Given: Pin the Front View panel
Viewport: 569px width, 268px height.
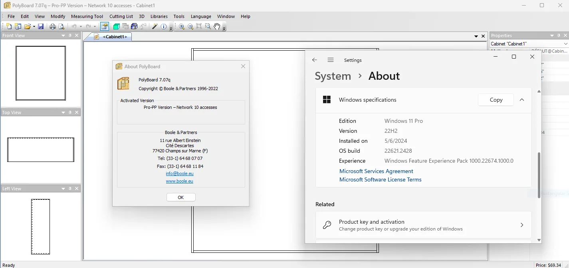Looking at the screenshot, I should (x=70, y=35).
